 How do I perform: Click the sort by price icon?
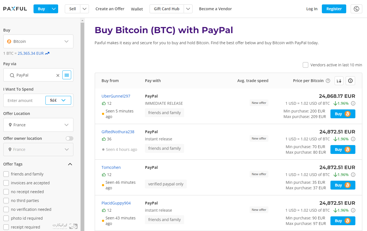click(339, 81)
